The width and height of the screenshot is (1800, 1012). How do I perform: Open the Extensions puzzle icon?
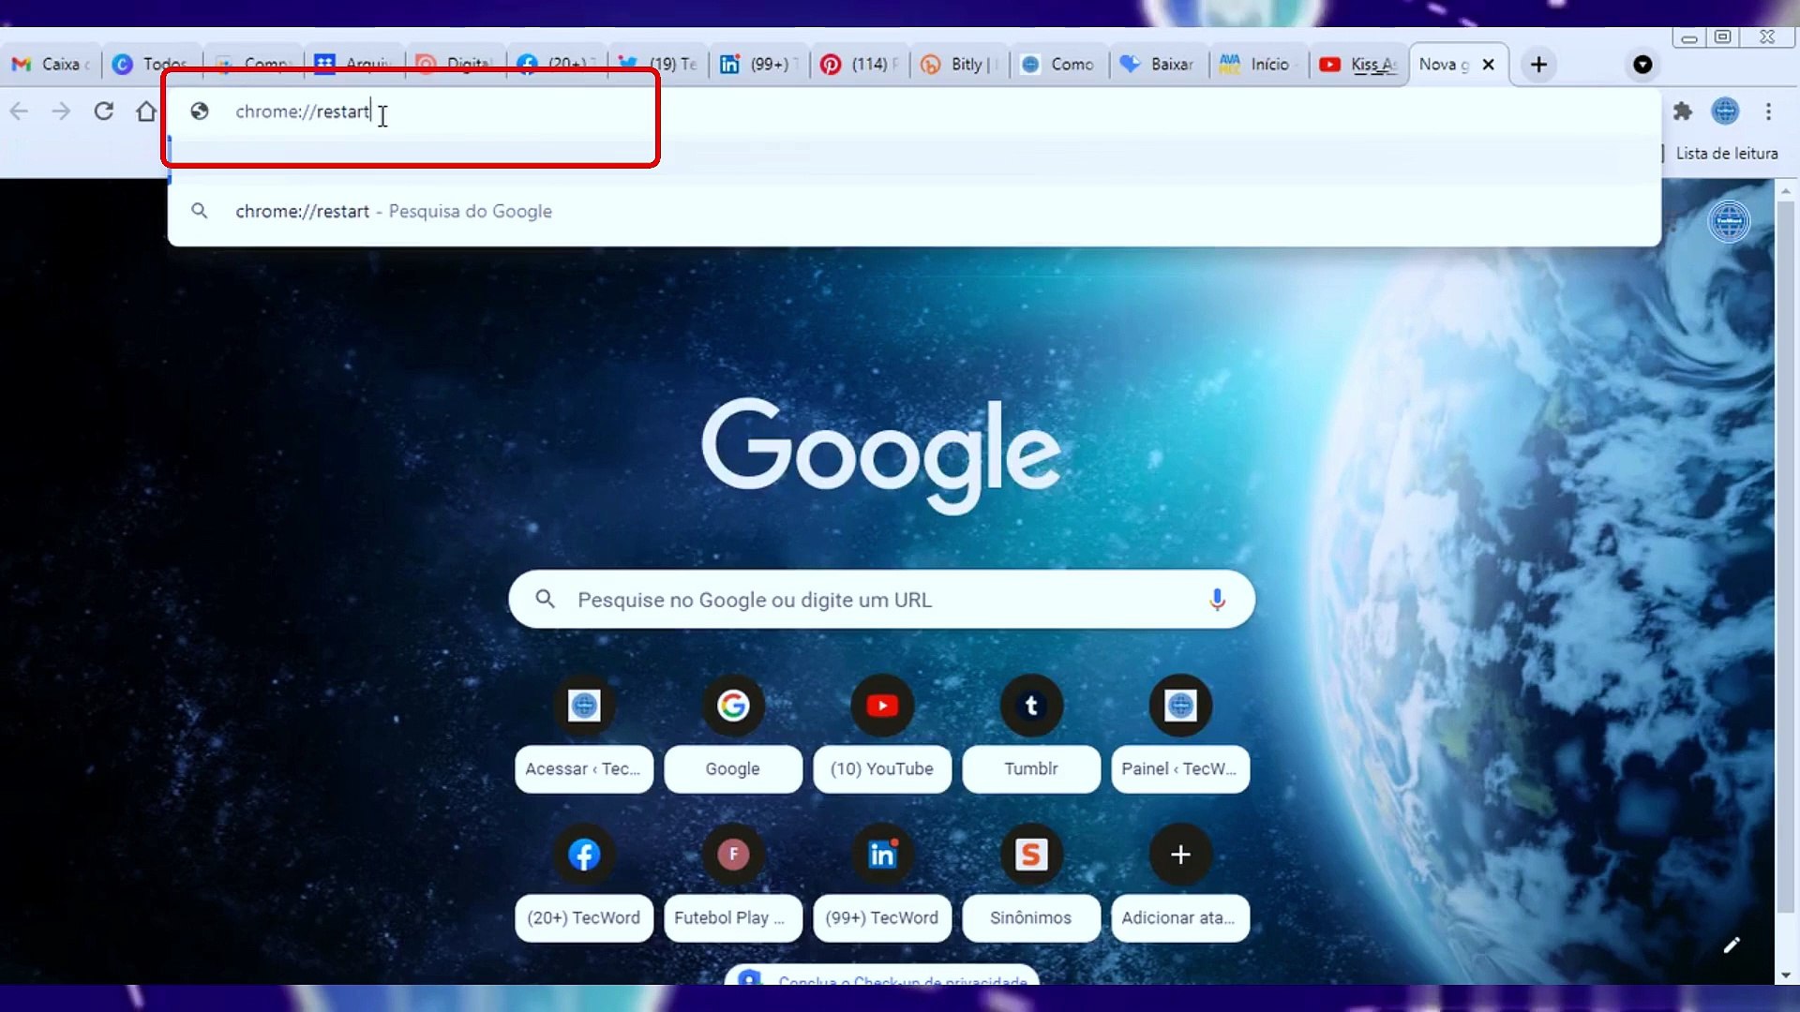[1683, 112]
